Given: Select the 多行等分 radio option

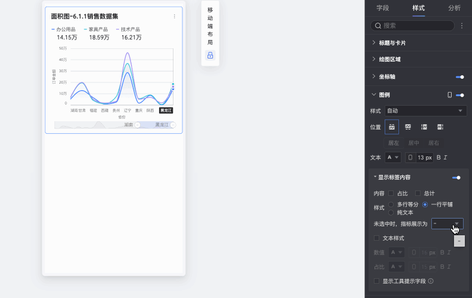Looking at the screenshot, I should pos(391,205).
